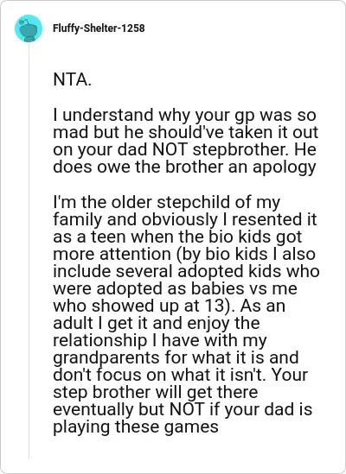The width and height of the screenshot is (346, 474).
Task: Click the capitalized "NOT" before stepbrother
Action: click(x=171, y=149)
